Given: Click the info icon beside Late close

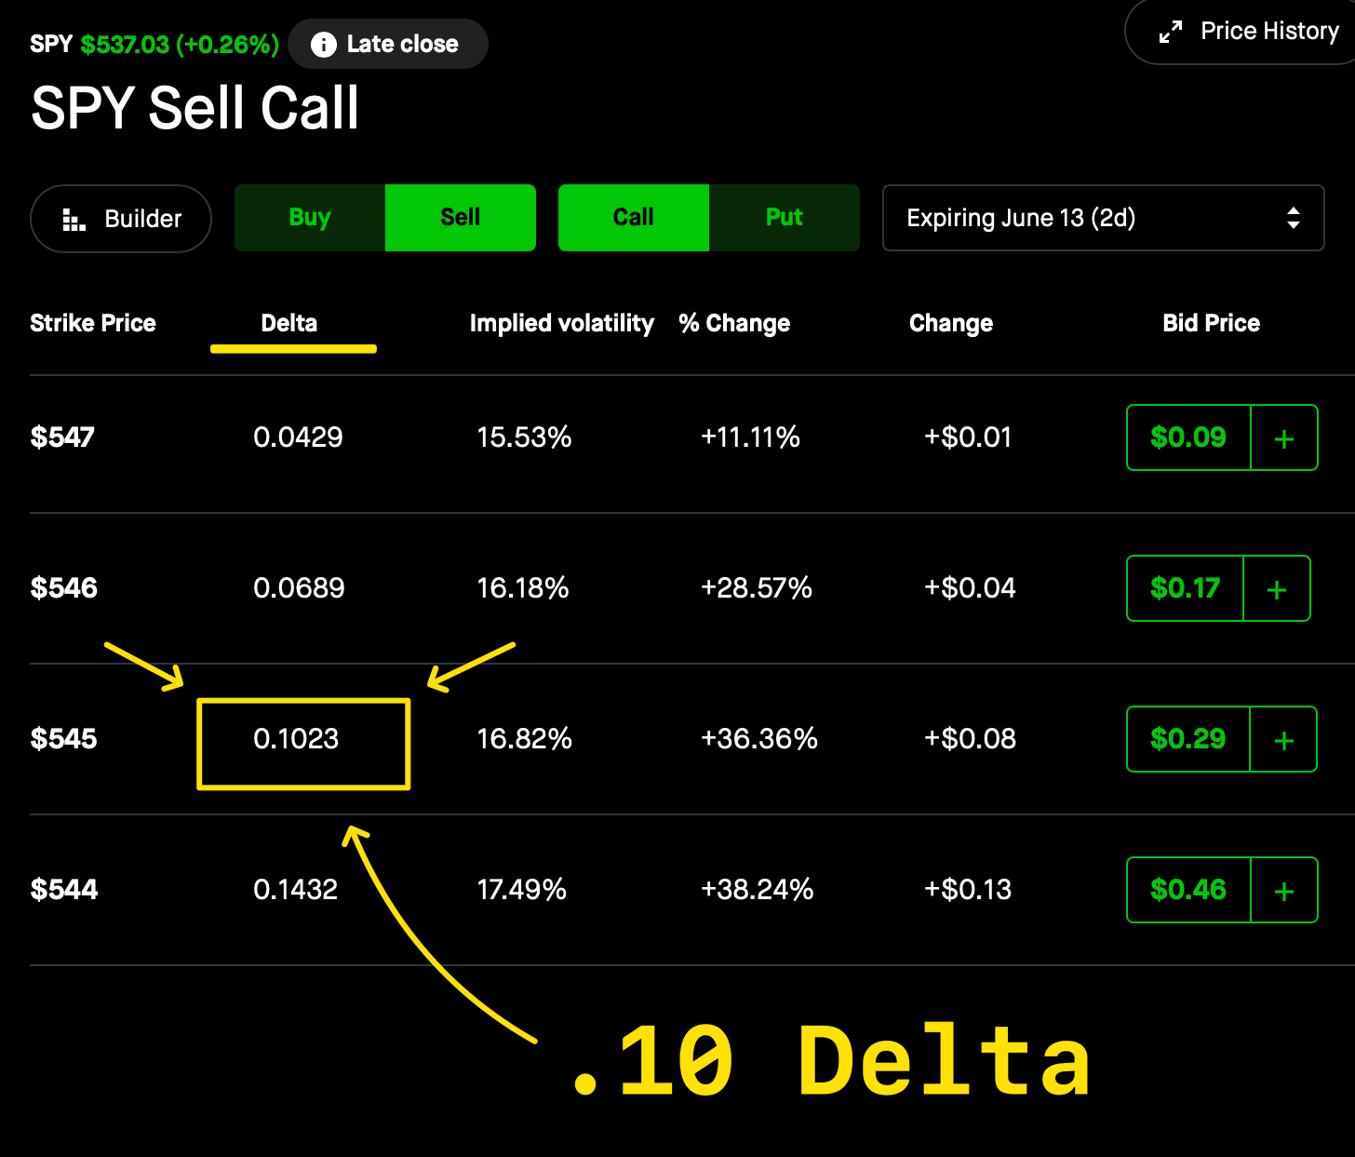Looking at the screenshot, I should [323, 44].
